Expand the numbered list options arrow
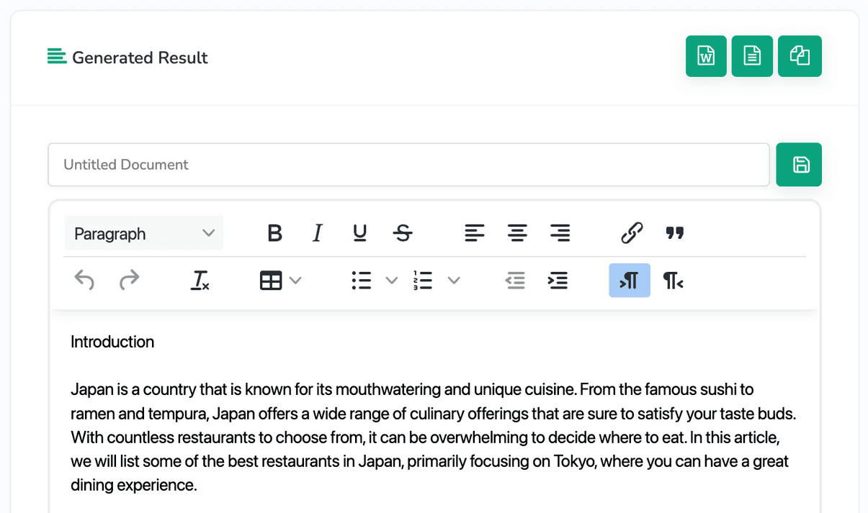 point(454,281)
